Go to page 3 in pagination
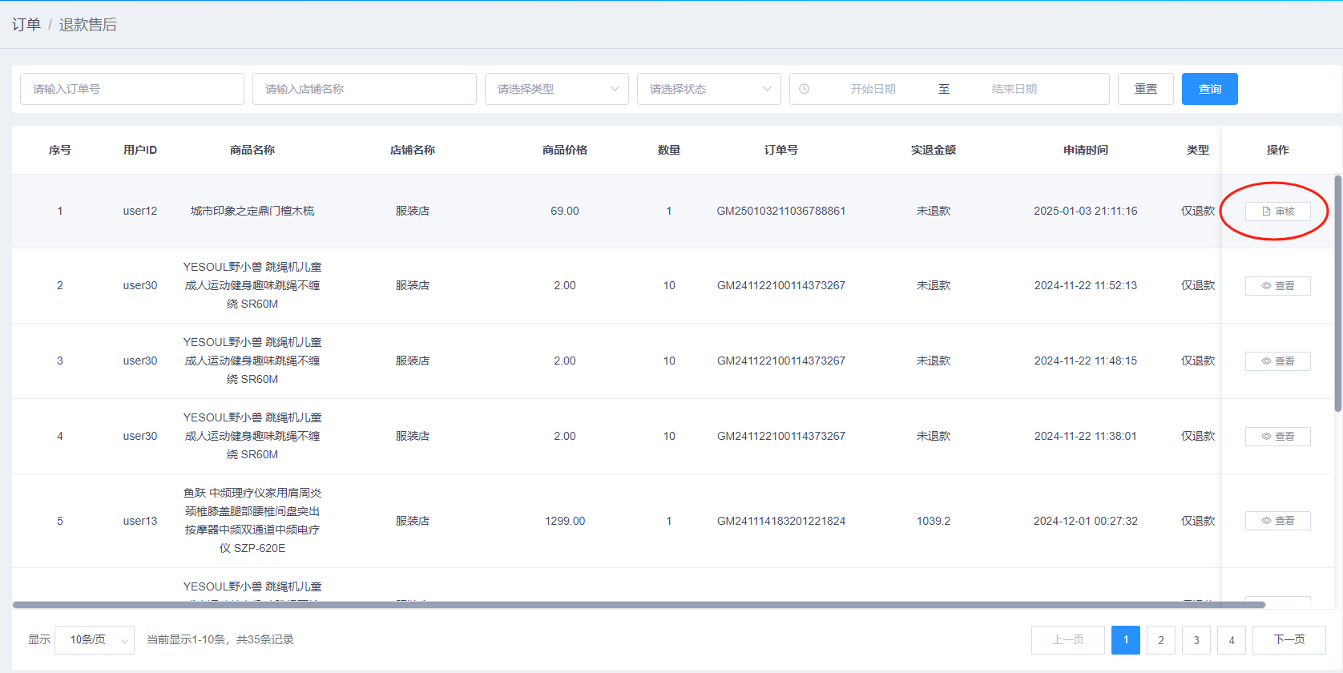1343x673 pixels. 1196,639
